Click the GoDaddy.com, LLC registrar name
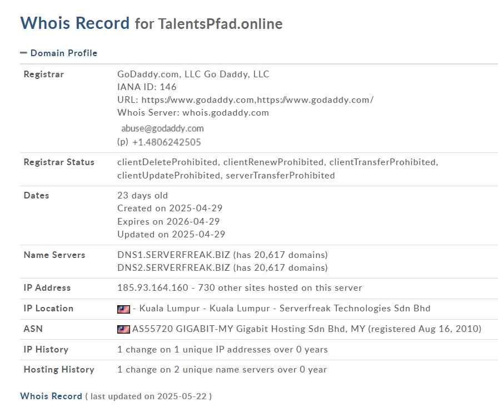 click(x=193, y=75)
